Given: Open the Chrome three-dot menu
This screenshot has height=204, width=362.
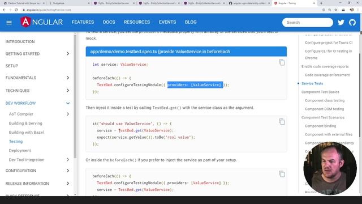Looking at the screenshot, I should (x=358, y=10).
